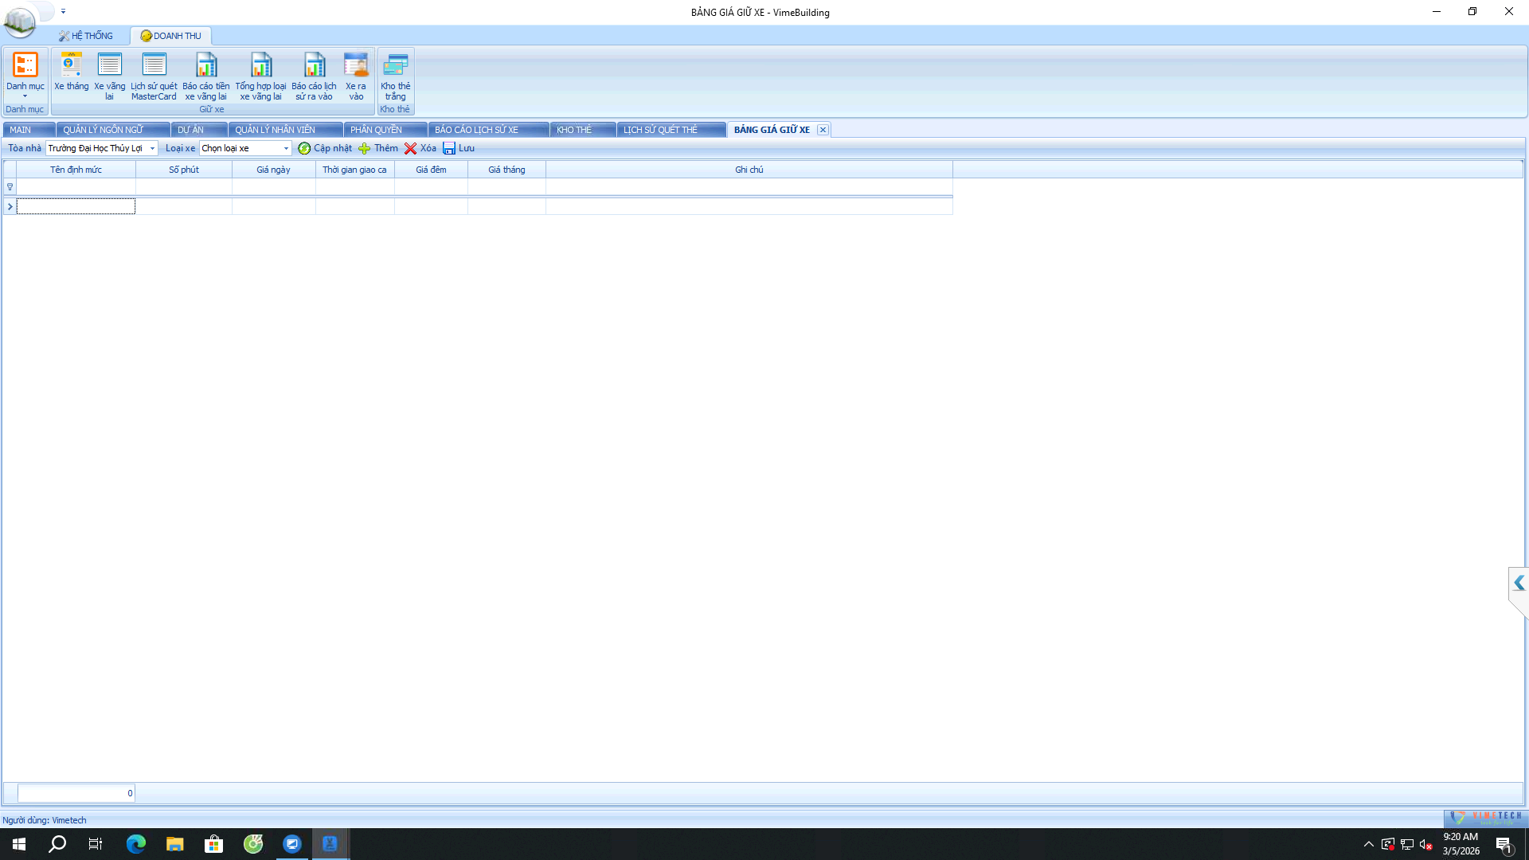The width and height of the screenshot is (1529, 860).
Task: Expand the Loại xe dropdown
Action: 286,148
